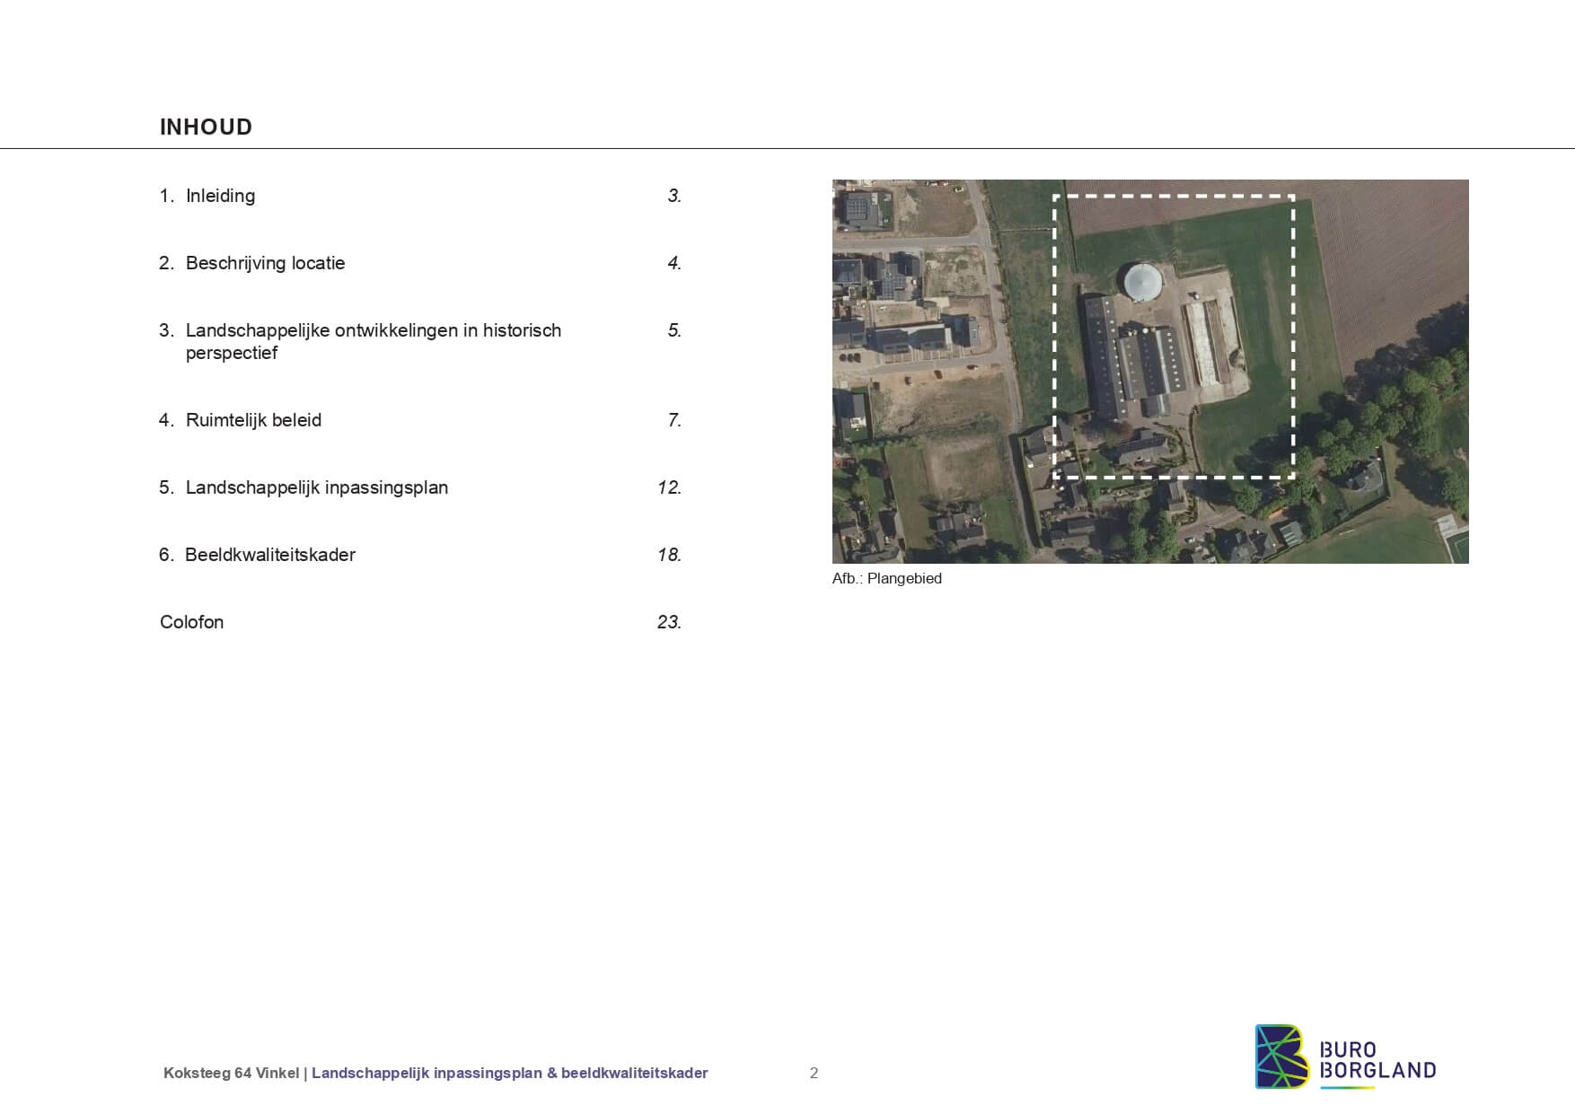Click the INHOUD heading
This screenshot has height=1114, width=1575.
coord(206,127)
